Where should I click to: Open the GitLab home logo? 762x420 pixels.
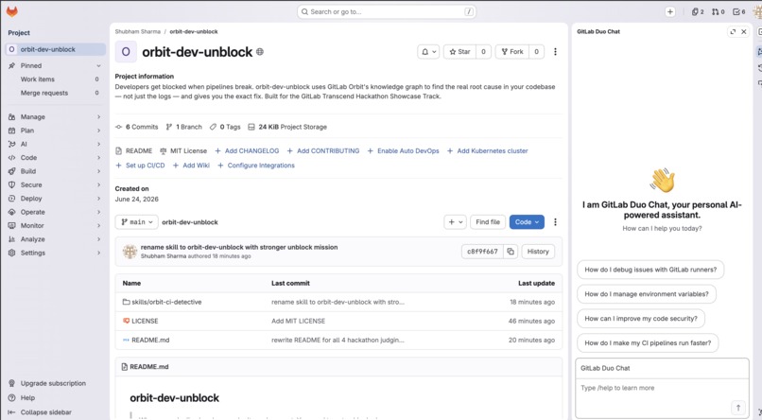[11, 11]
